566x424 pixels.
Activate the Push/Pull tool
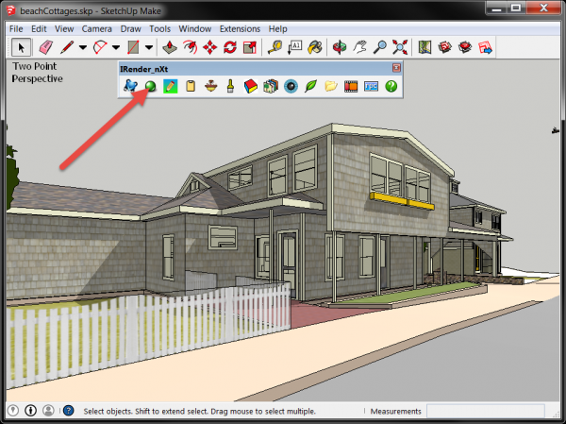pos(169,46)
